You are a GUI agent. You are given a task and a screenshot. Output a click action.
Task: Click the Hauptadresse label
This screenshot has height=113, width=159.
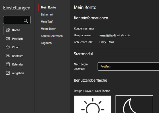[82, 35]
